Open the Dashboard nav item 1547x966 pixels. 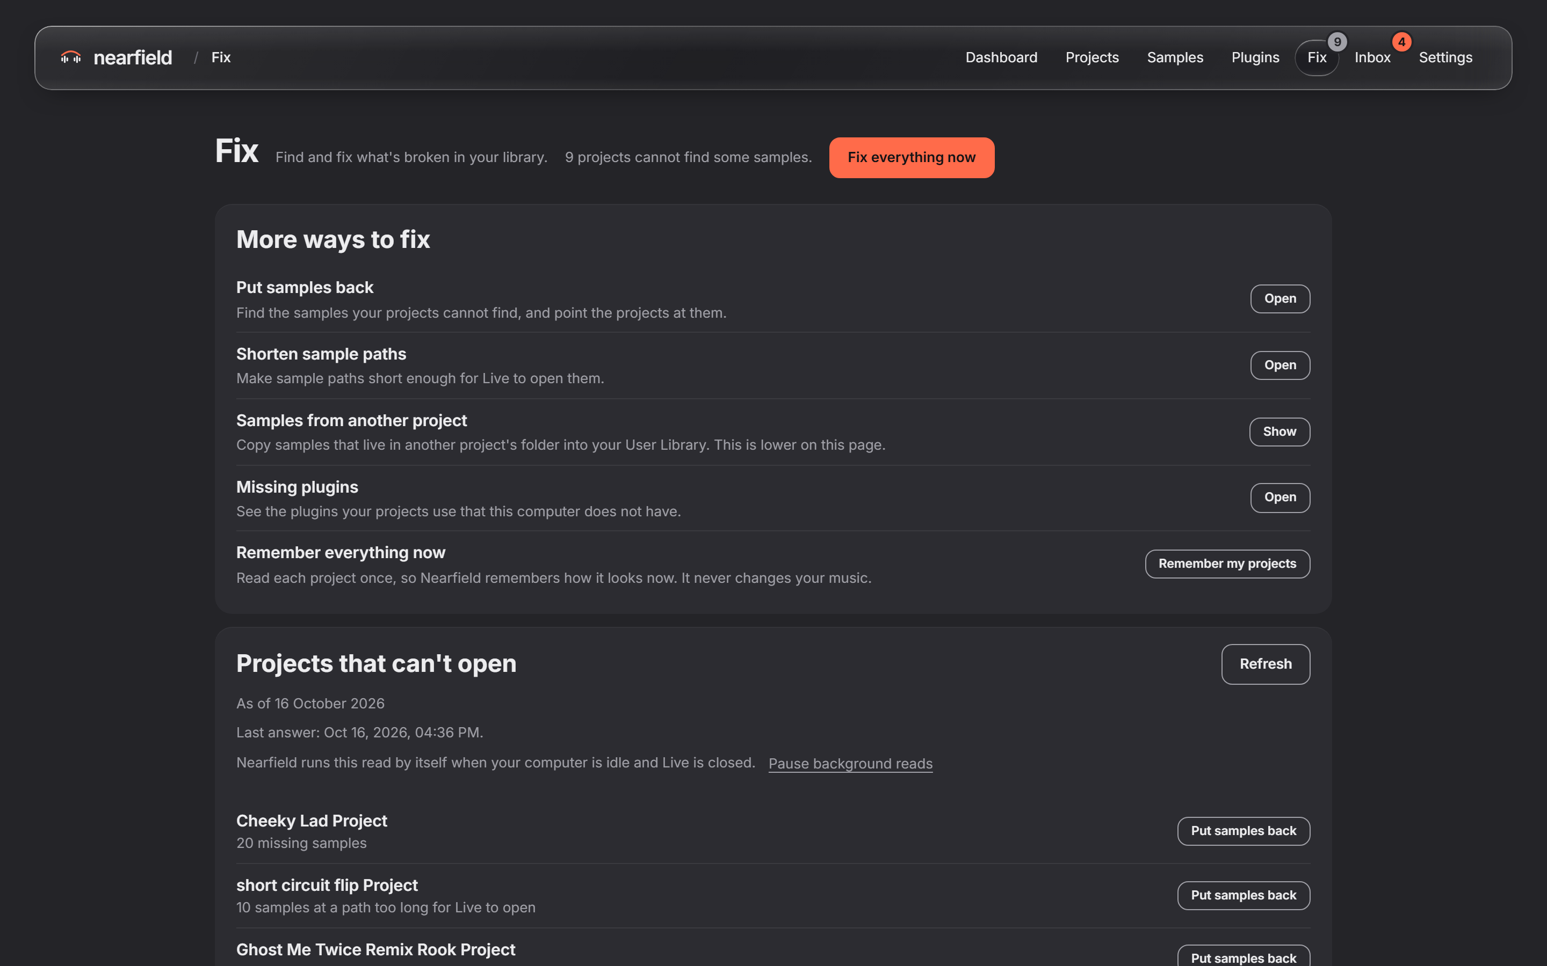1001,57
